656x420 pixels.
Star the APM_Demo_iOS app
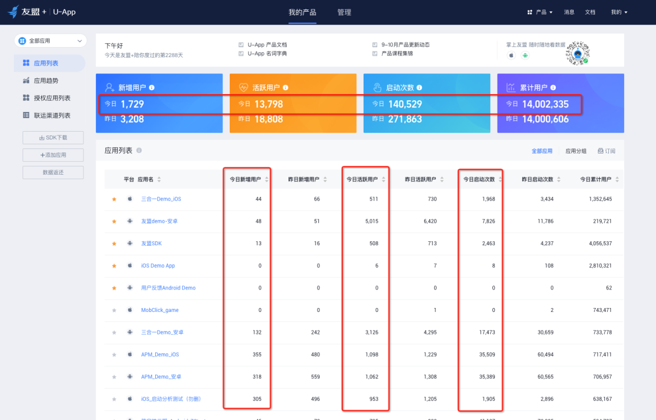[x=114, y=354]
